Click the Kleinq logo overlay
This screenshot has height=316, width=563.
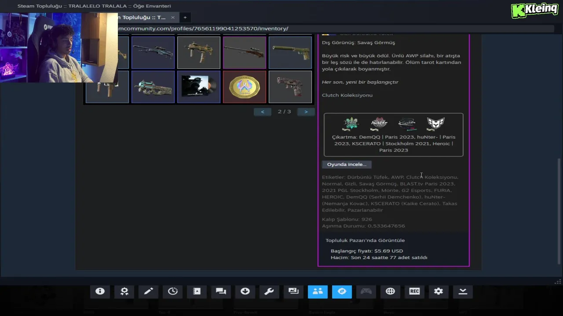click(535, 10)
